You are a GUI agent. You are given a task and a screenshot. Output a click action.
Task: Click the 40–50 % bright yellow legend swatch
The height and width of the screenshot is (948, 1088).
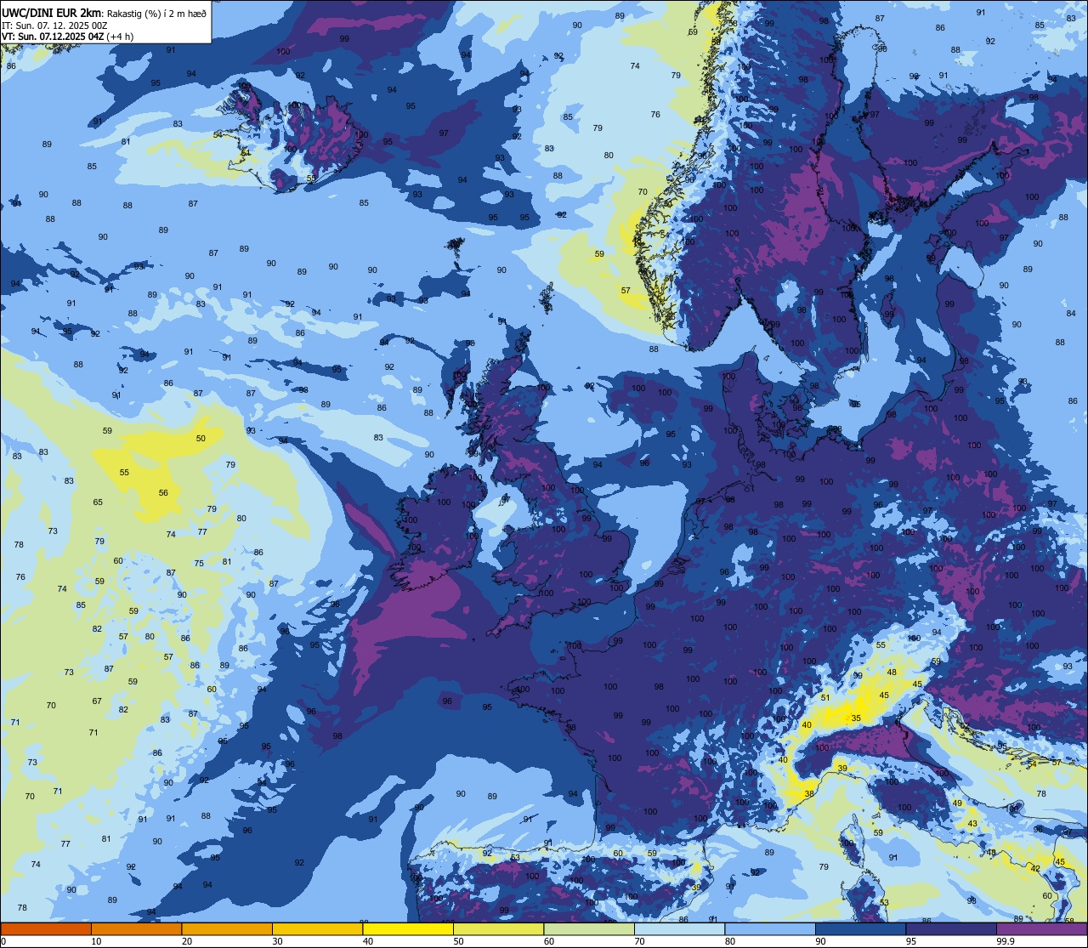pyautogui.click(x=408, y=928)
